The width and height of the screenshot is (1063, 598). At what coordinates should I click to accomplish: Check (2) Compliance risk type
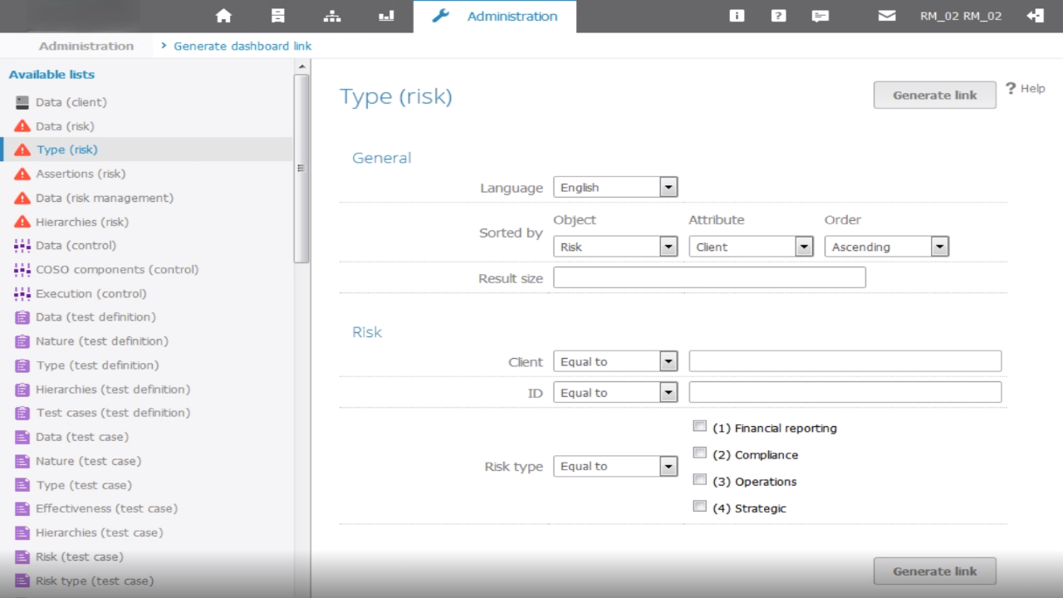coord(699,453)
